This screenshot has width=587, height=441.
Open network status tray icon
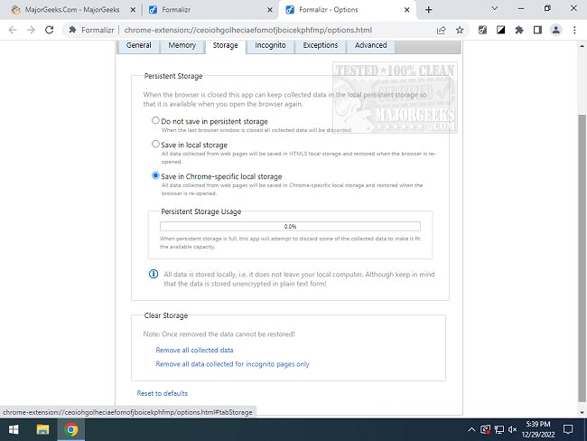tap(499, 429)
